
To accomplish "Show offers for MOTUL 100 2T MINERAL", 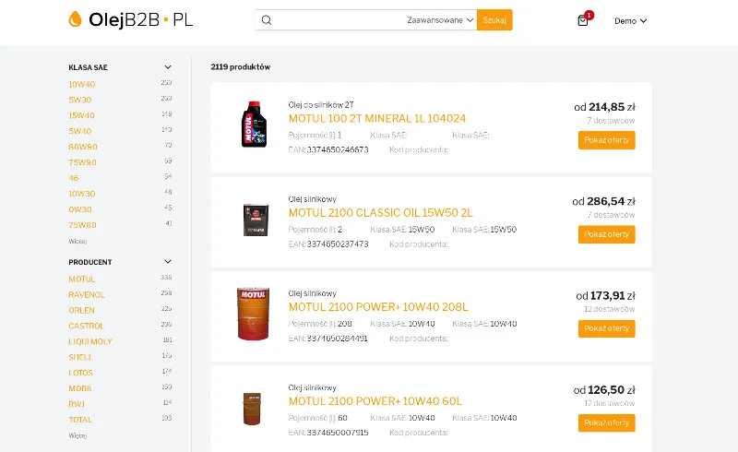I will (x=607, y=140).
